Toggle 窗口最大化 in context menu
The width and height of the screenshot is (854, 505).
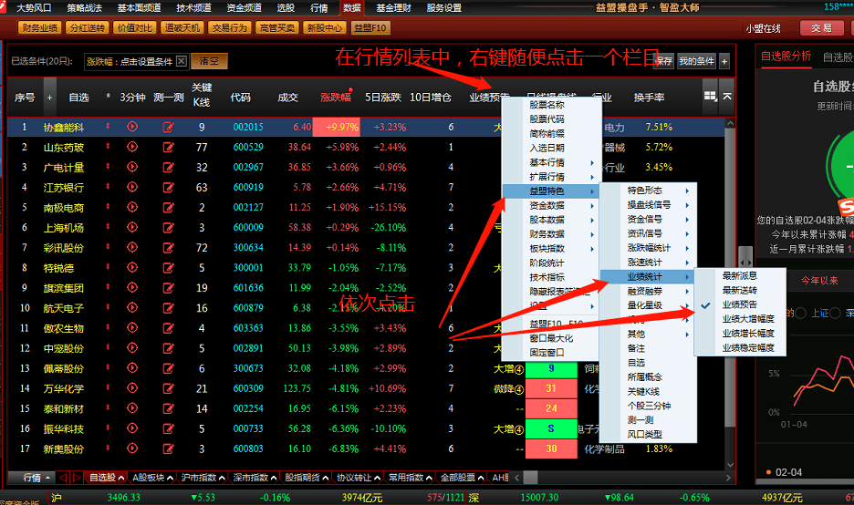pos(551,338)
